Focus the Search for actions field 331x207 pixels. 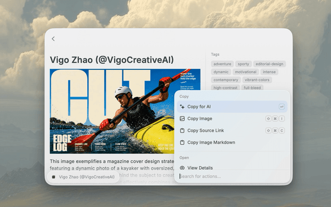tap(232, 176)
